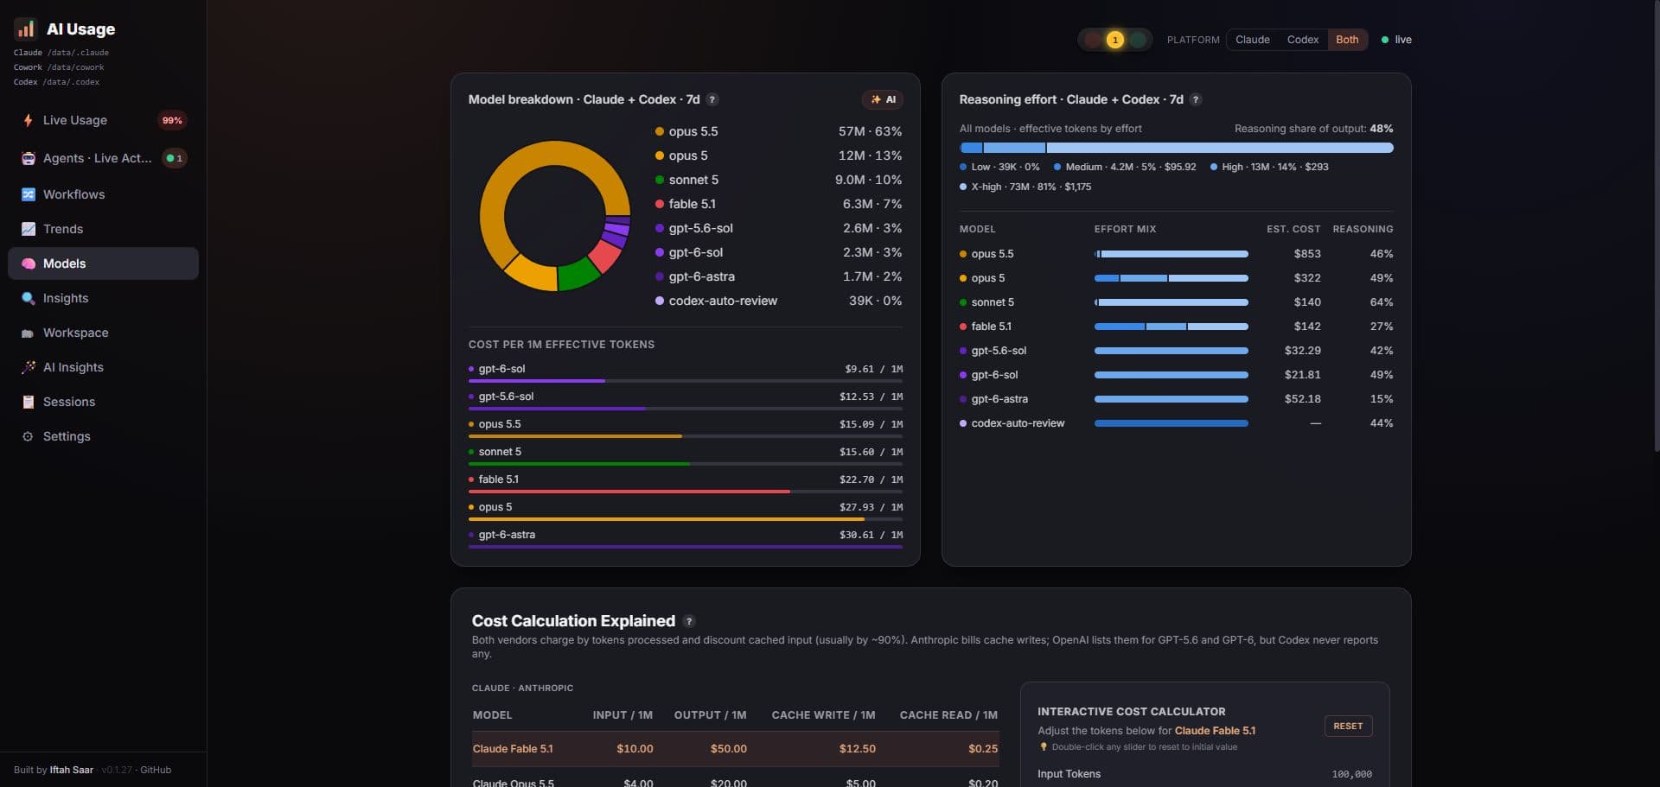The height and width of the screenshot is (787, 1660).
Task: Click the 'X-high · 73M · 81% · $1,175' legend
Action: (1025, 187)
